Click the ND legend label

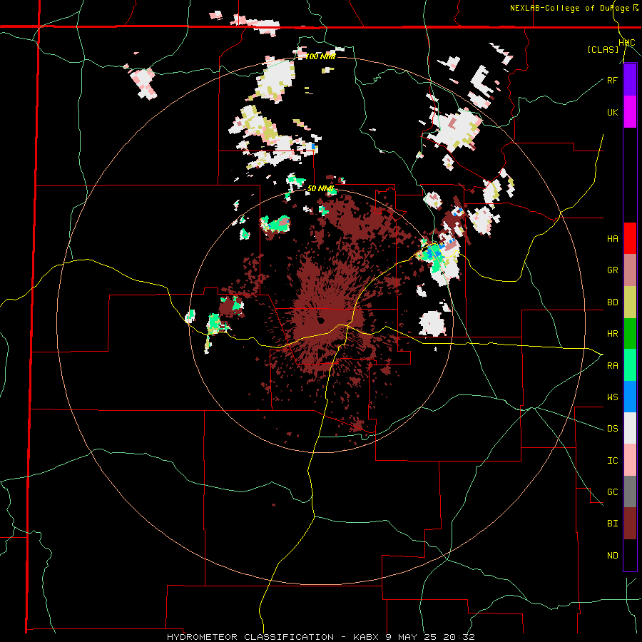tap(612, 556)
